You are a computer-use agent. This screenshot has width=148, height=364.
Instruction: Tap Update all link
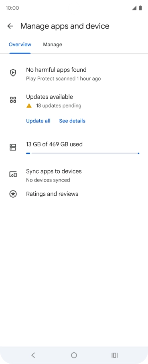(x=38, y=121)
